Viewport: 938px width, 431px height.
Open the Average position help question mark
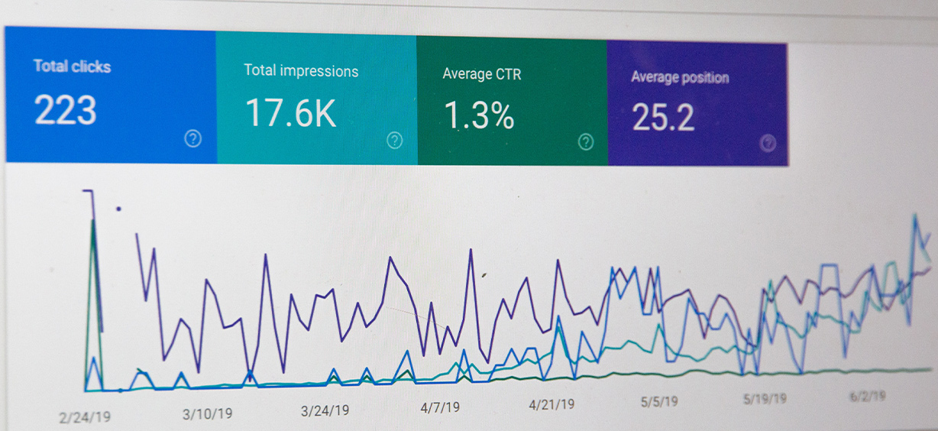coord(768,143)
